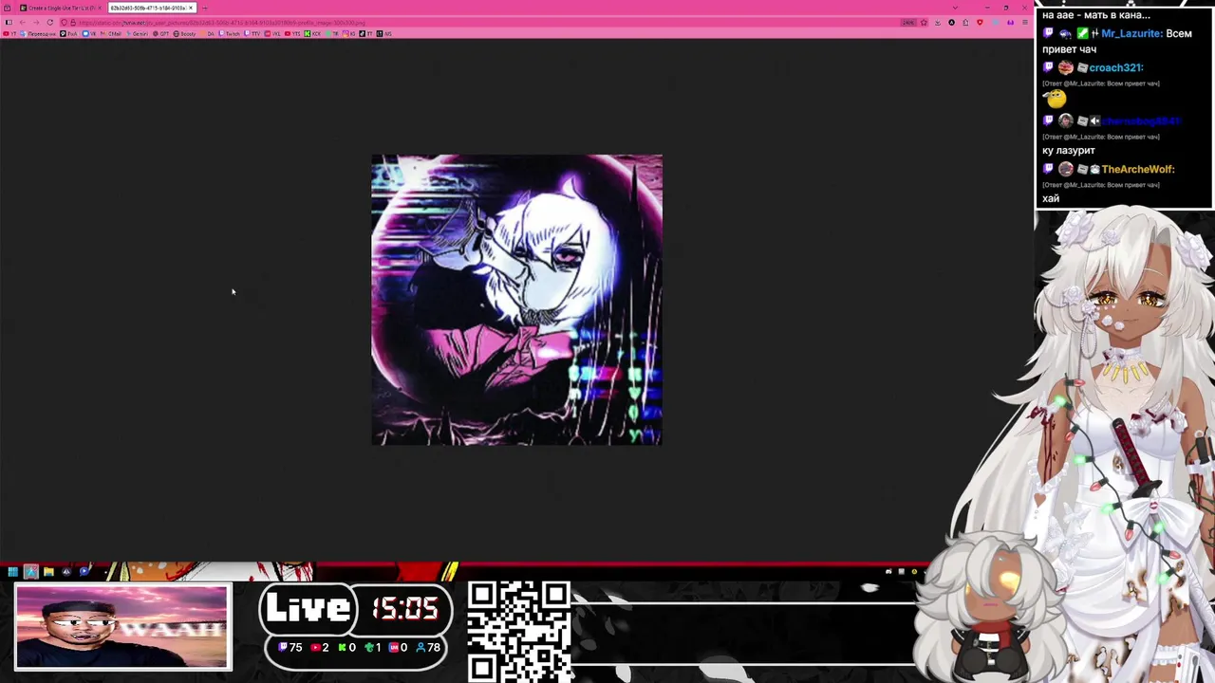
Task: Show site security padlock info
Action: (73, 23)
